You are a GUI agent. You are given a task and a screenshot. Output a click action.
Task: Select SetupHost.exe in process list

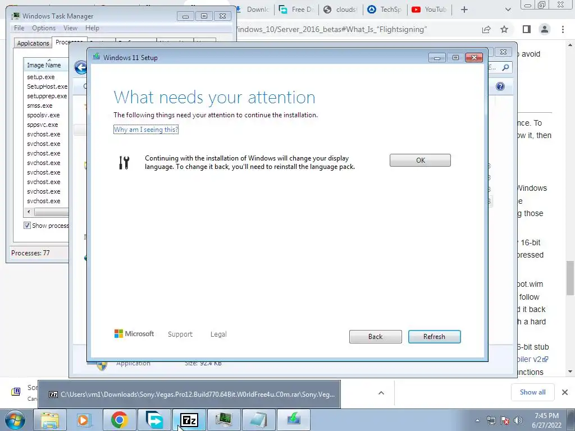click(47, 86)
